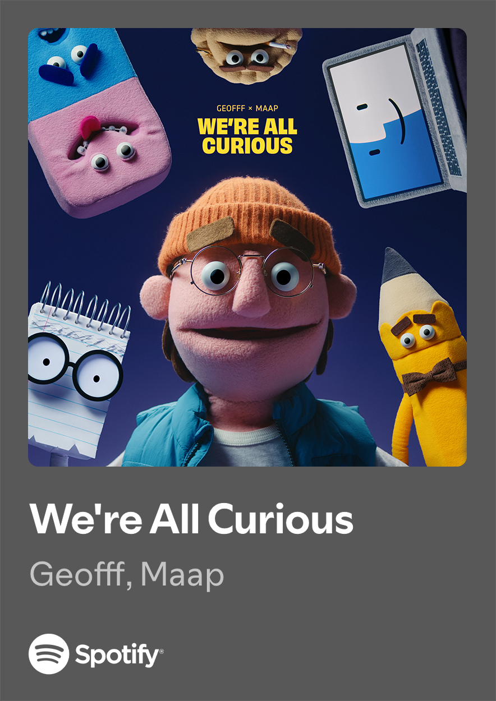496x701 pixels.
Task: Open the Maap artist name
Action: (x=182, y=575)
